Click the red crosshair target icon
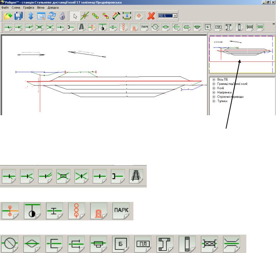The width and height of the screenshot is (276, 253). (139, 16)
